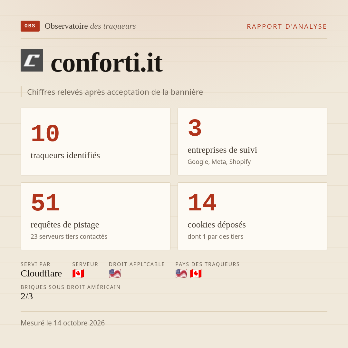Click the conforti.it domain heading
This screenshot has height=348, width=348.
[107, 63]
